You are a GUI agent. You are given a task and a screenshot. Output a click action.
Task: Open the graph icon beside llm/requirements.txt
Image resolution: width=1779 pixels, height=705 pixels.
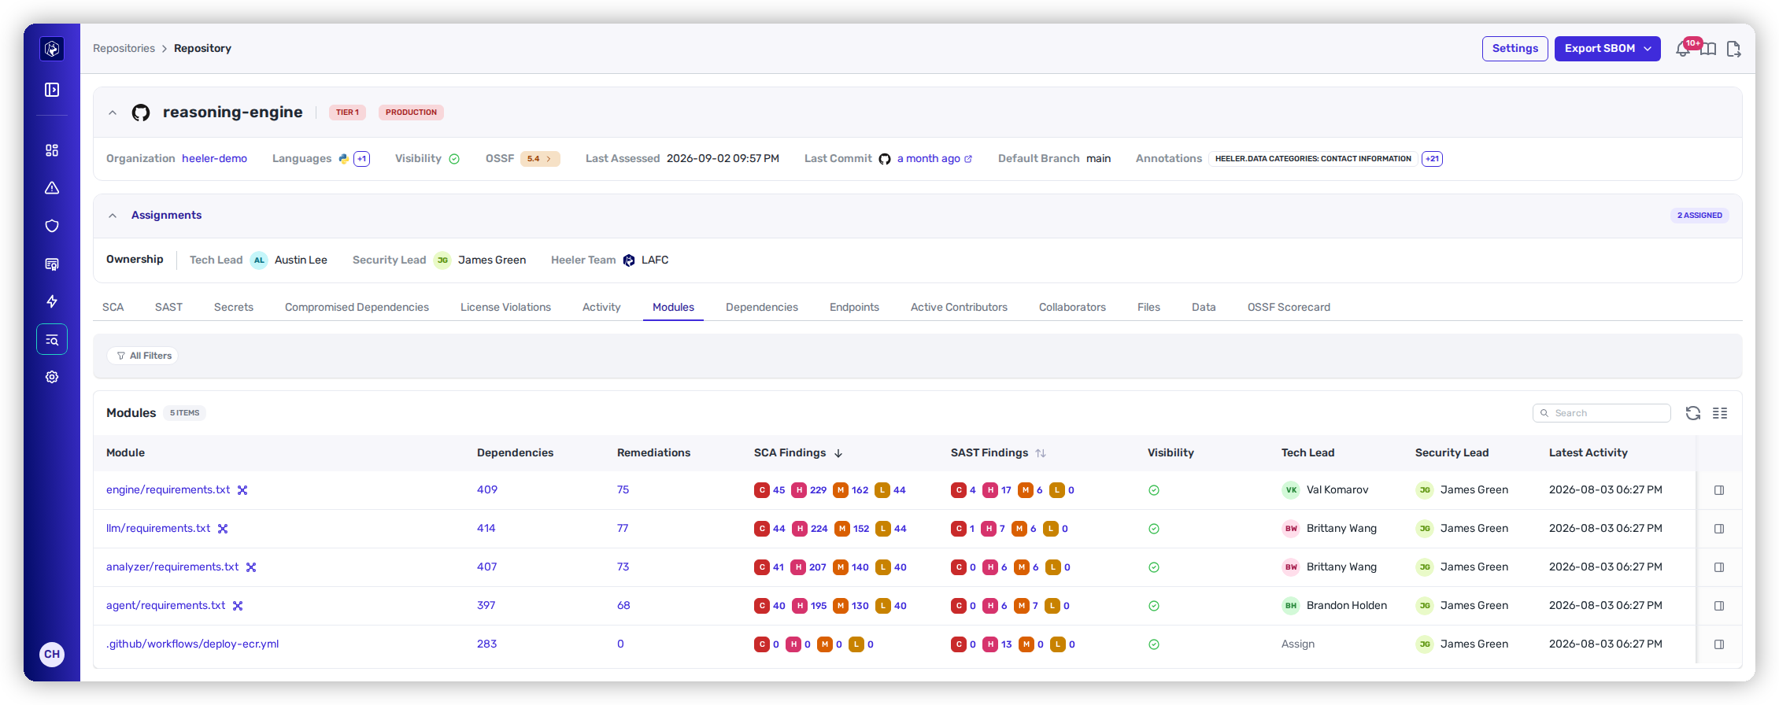click(223, 529)
